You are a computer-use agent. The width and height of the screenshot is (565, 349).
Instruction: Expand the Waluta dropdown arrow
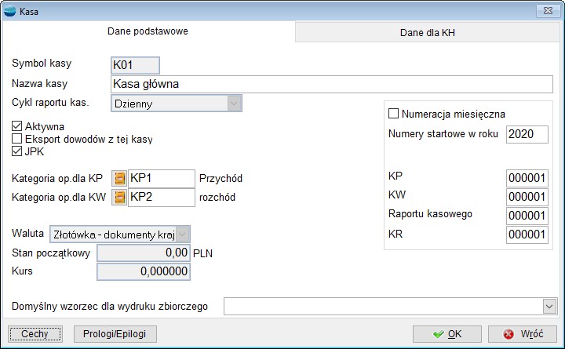click(x=182, y=234)
